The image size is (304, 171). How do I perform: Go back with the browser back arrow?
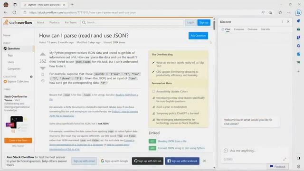(x=5, y=12)
